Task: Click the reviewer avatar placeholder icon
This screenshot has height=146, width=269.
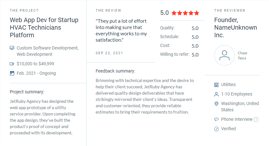Action: click(x=224, y=55)
